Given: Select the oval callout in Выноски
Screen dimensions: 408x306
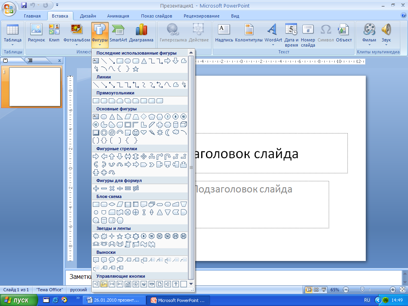Looking at the screenshot, I should 112,260.
